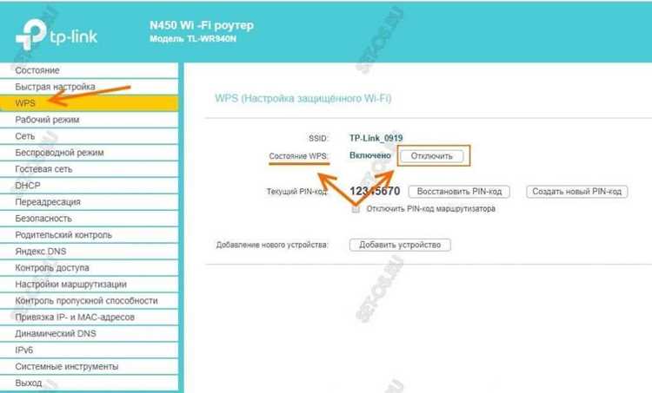Open Беспроводной режим menu
The height and width of the screenshot is (393, 652).
89,153
